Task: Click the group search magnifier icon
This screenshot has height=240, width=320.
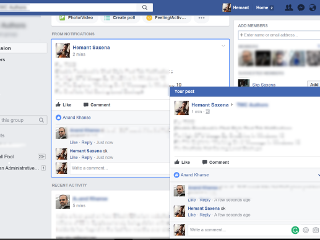Action: click(x=41, y=120)
